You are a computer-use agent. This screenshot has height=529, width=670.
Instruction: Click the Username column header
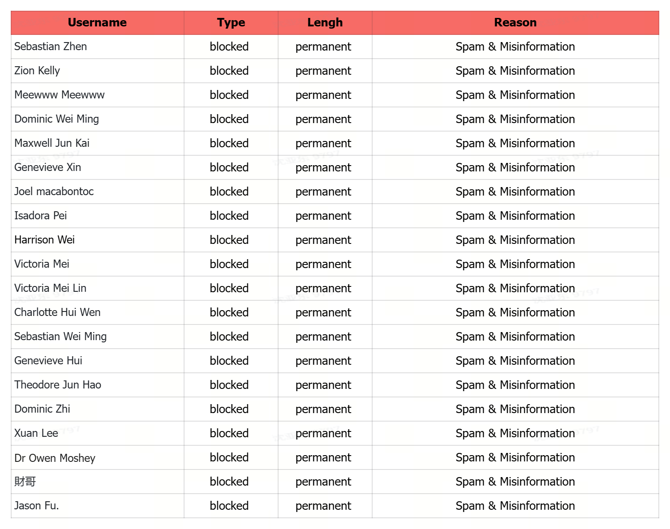click(97, 23)
